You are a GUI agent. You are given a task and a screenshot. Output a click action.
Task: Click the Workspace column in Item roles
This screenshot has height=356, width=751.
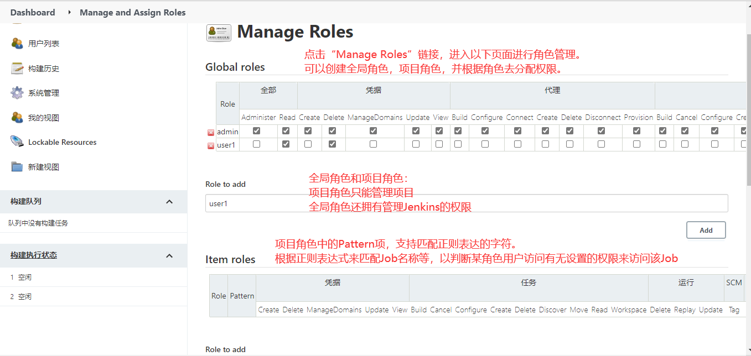[x=629, y=310]
